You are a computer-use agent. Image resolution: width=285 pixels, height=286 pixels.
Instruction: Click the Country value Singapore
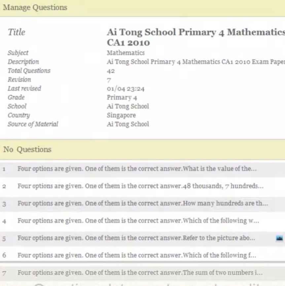(x=121, y=115)
